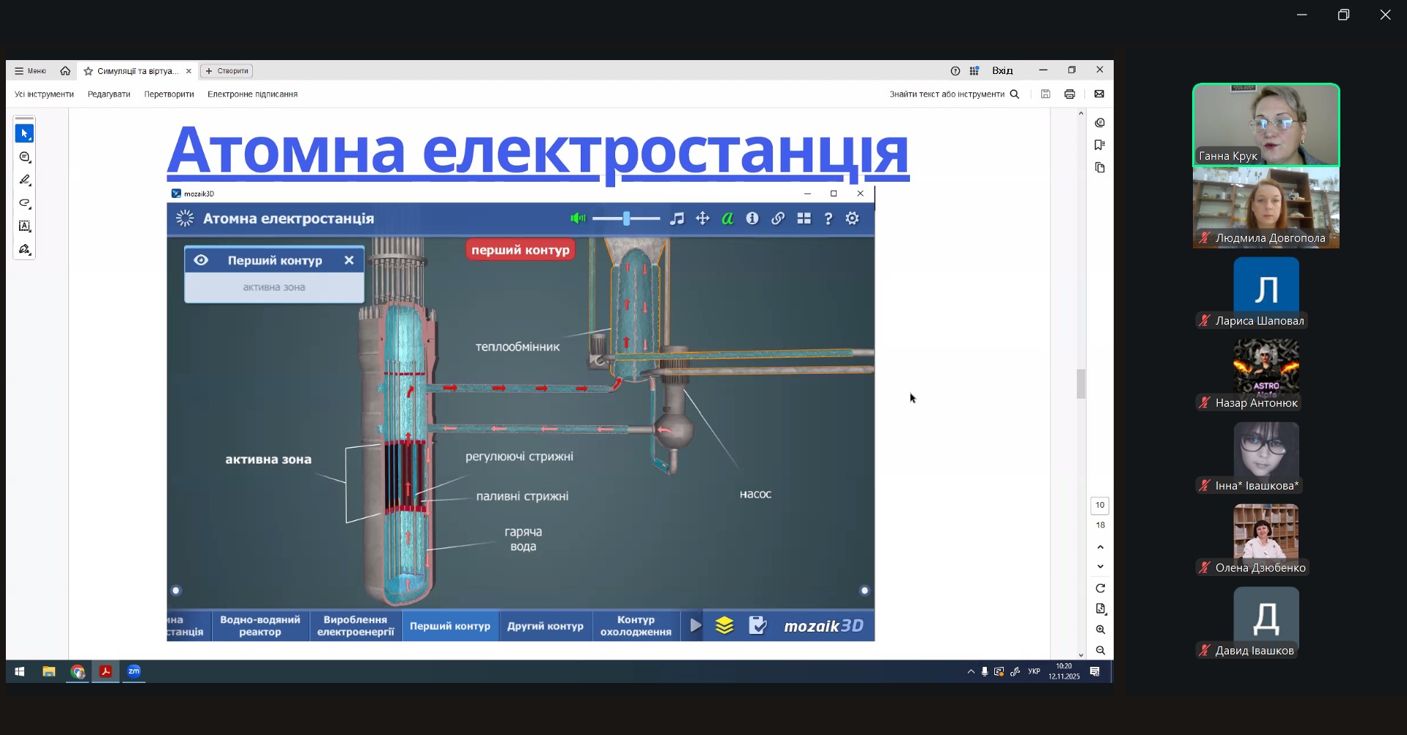Open the quiz checkmark icon in bottom bar
The image size is (1407, 735).
point(757,626)
